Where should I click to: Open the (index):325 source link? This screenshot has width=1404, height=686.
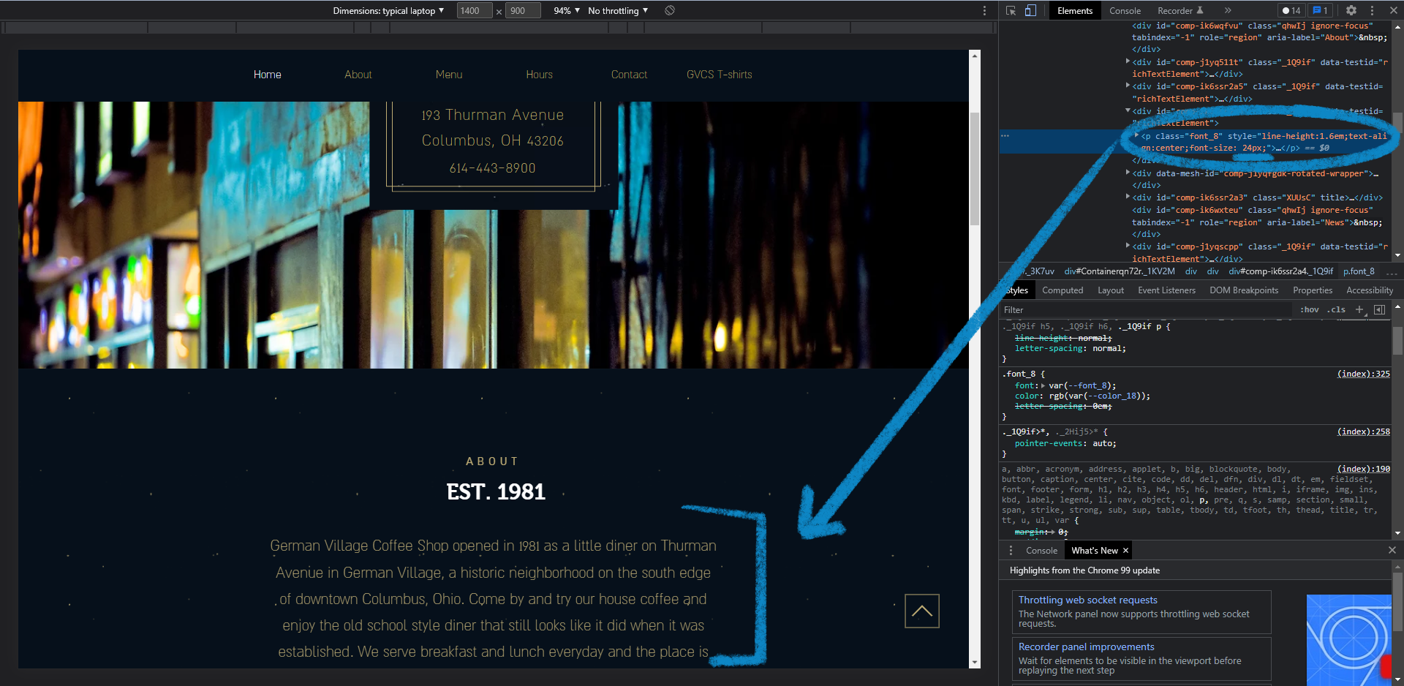[x=1364, y=374]
